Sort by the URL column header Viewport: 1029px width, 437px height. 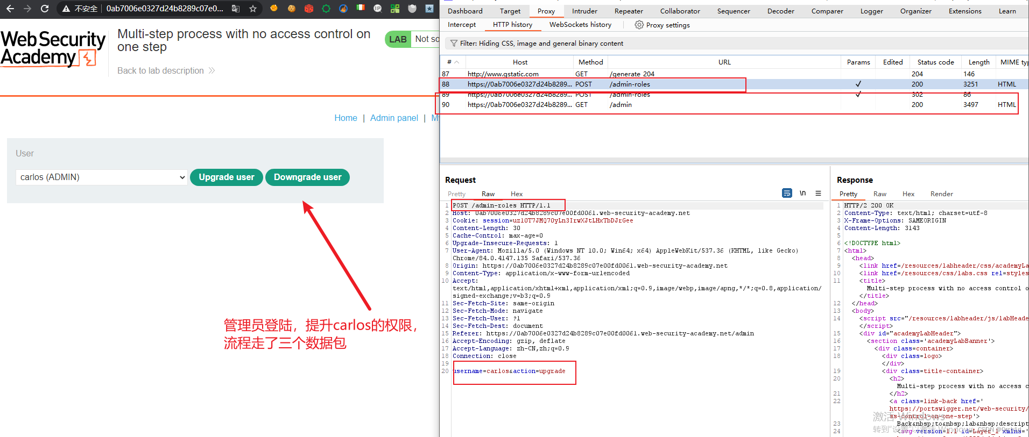click(x=724, y=62)
